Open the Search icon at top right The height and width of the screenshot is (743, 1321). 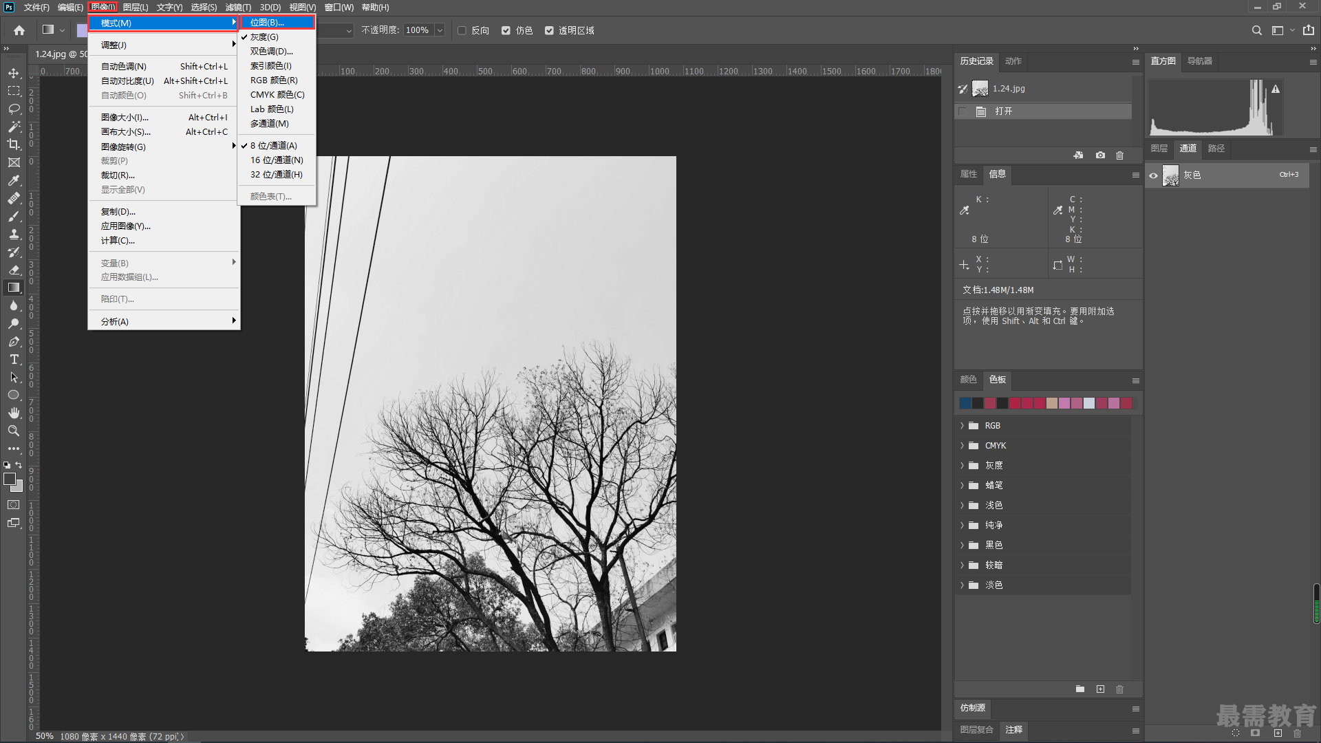point(1257,30)
